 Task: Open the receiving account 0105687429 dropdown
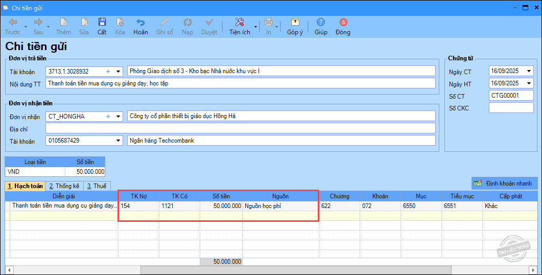(119, 141)
